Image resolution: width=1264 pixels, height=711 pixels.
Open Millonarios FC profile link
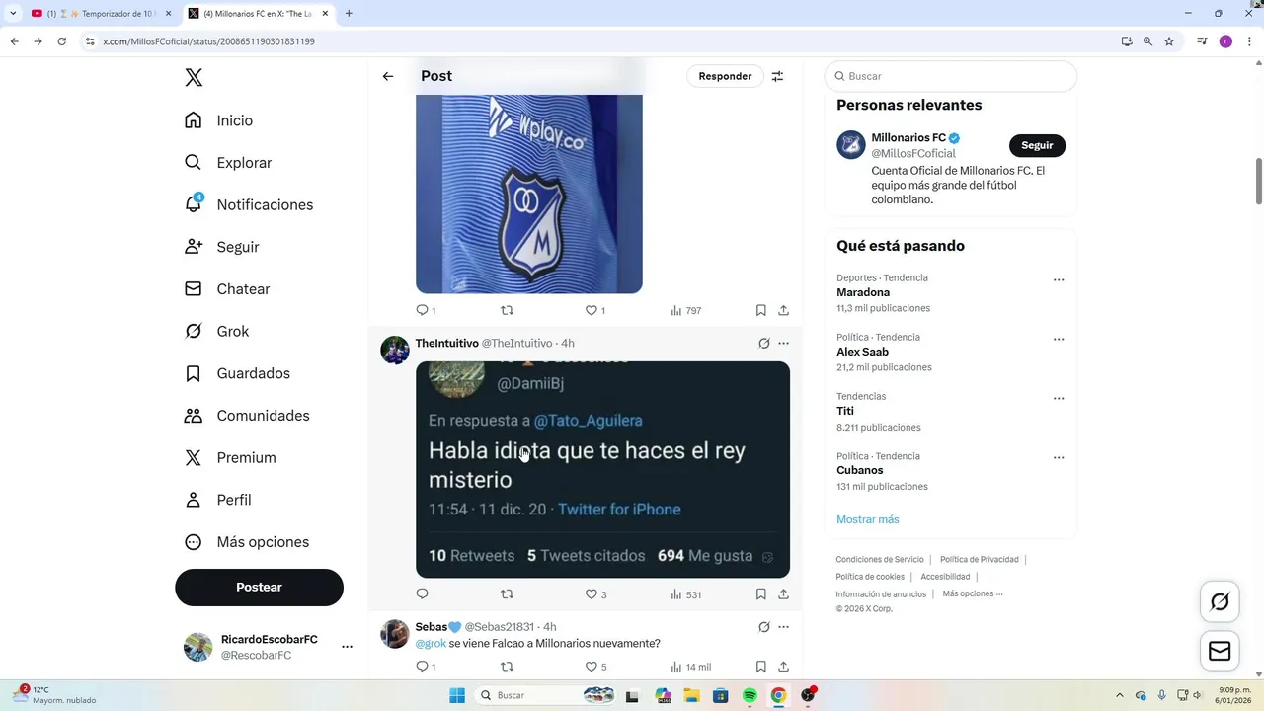click(x=908, y=137)
